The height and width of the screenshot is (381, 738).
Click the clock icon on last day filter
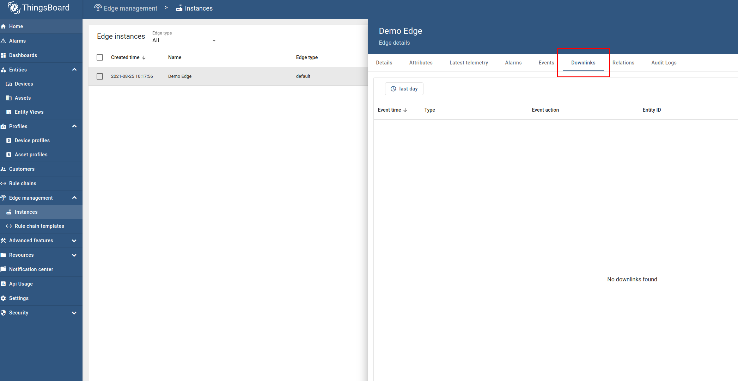tap(394, 88)
